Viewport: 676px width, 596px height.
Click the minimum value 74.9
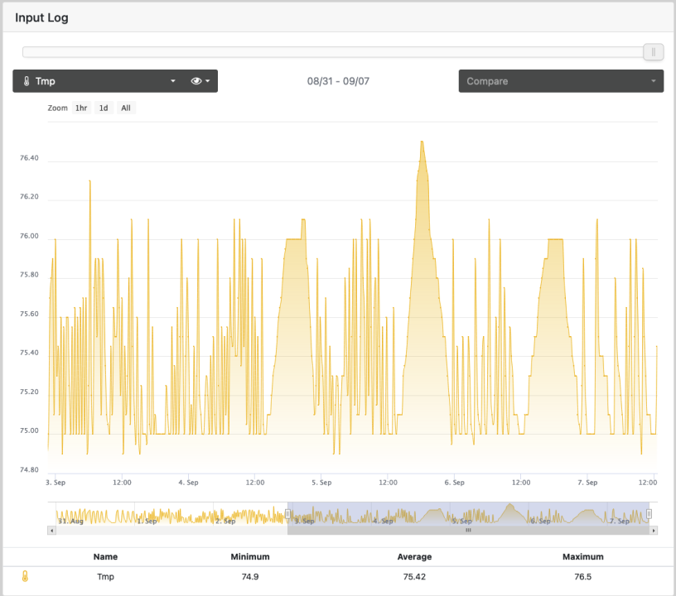250,577
